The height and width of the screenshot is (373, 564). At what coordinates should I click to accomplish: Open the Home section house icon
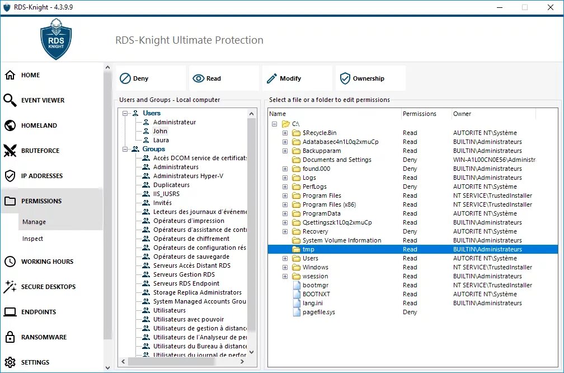pos(10,75)
